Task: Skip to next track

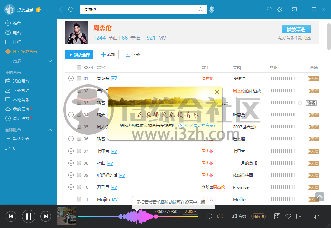Action: pyautogui.click(x=46, y=216)
